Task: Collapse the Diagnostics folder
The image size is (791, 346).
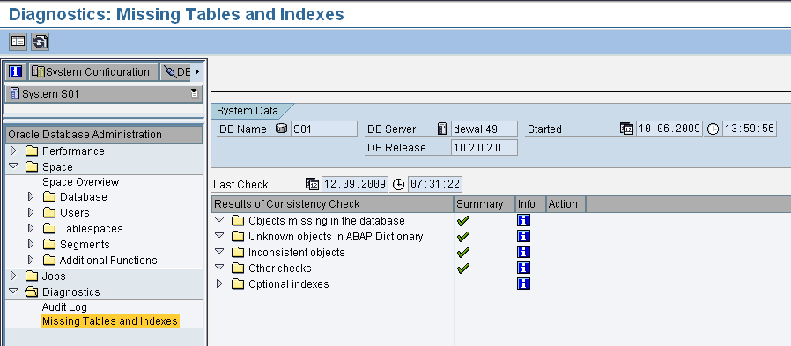Action: click(13, 291)
